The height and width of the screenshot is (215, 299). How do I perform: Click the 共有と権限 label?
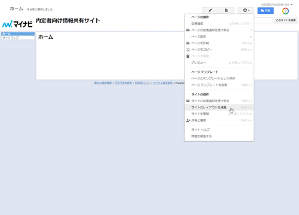[x=199, y=121]
